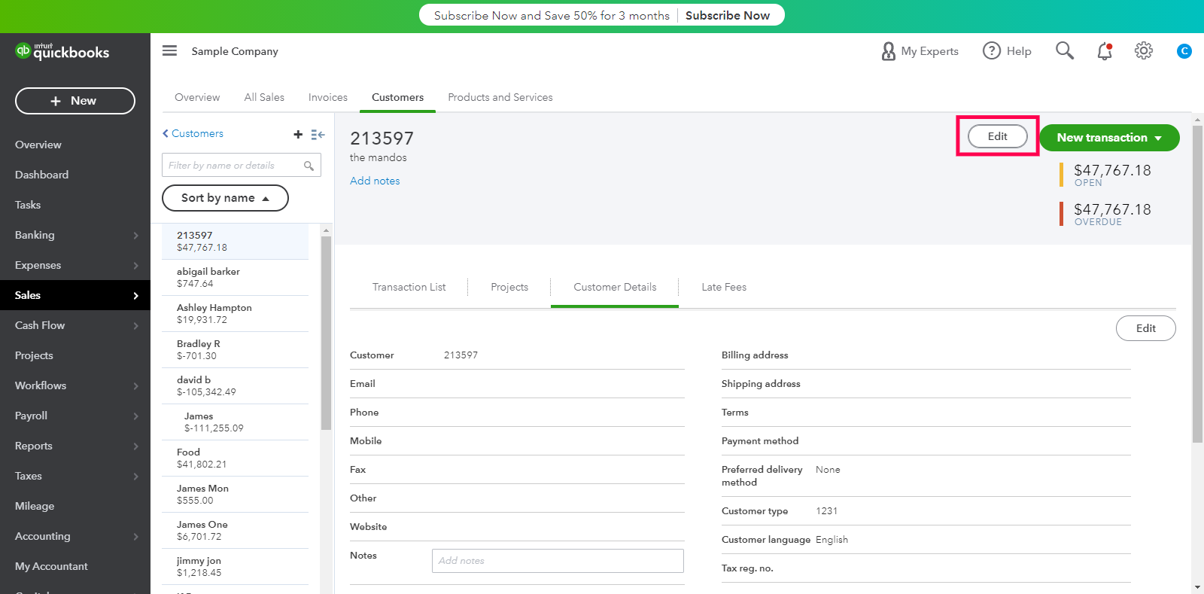Expand Workflows sidebar menu
Screen dimensions: 1204x594
click(x=75, y=385)
